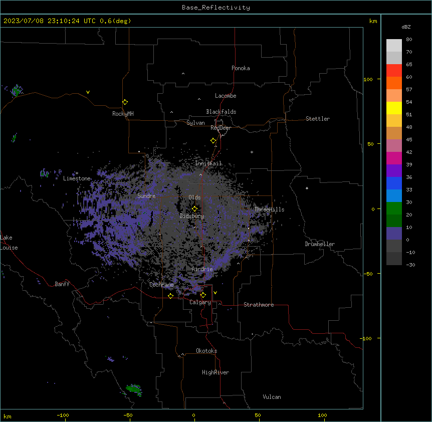The image size is (432, 422).
Task: Click the Innisfail town label
Action: point(208,163)
